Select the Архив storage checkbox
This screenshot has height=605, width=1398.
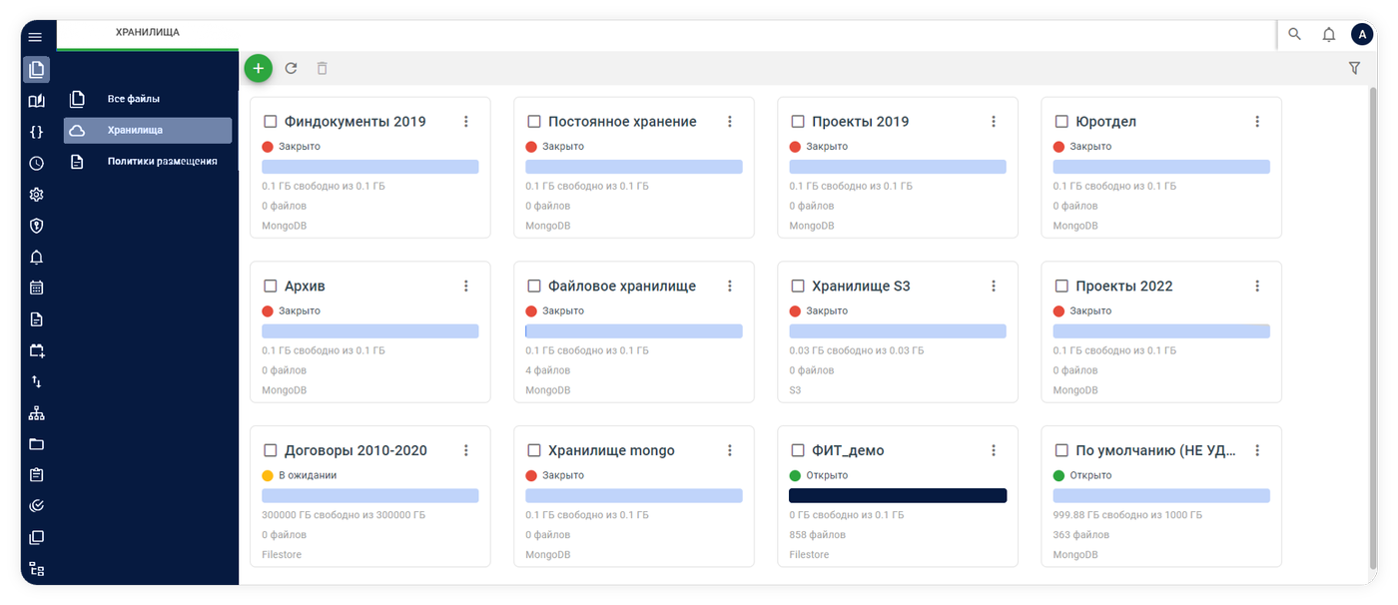tap(270, 287)
